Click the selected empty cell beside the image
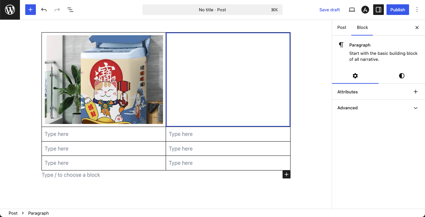This screenshot has height=217, width=425. coord(228,79)
